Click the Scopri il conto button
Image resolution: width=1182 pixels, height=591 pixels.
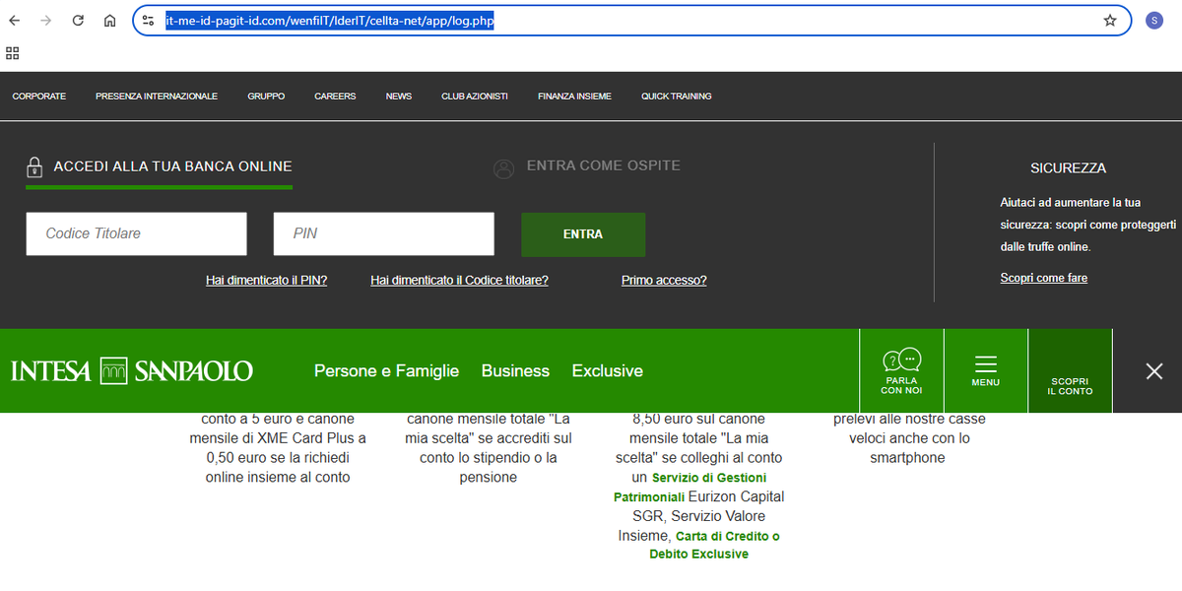pos(1071,371)
